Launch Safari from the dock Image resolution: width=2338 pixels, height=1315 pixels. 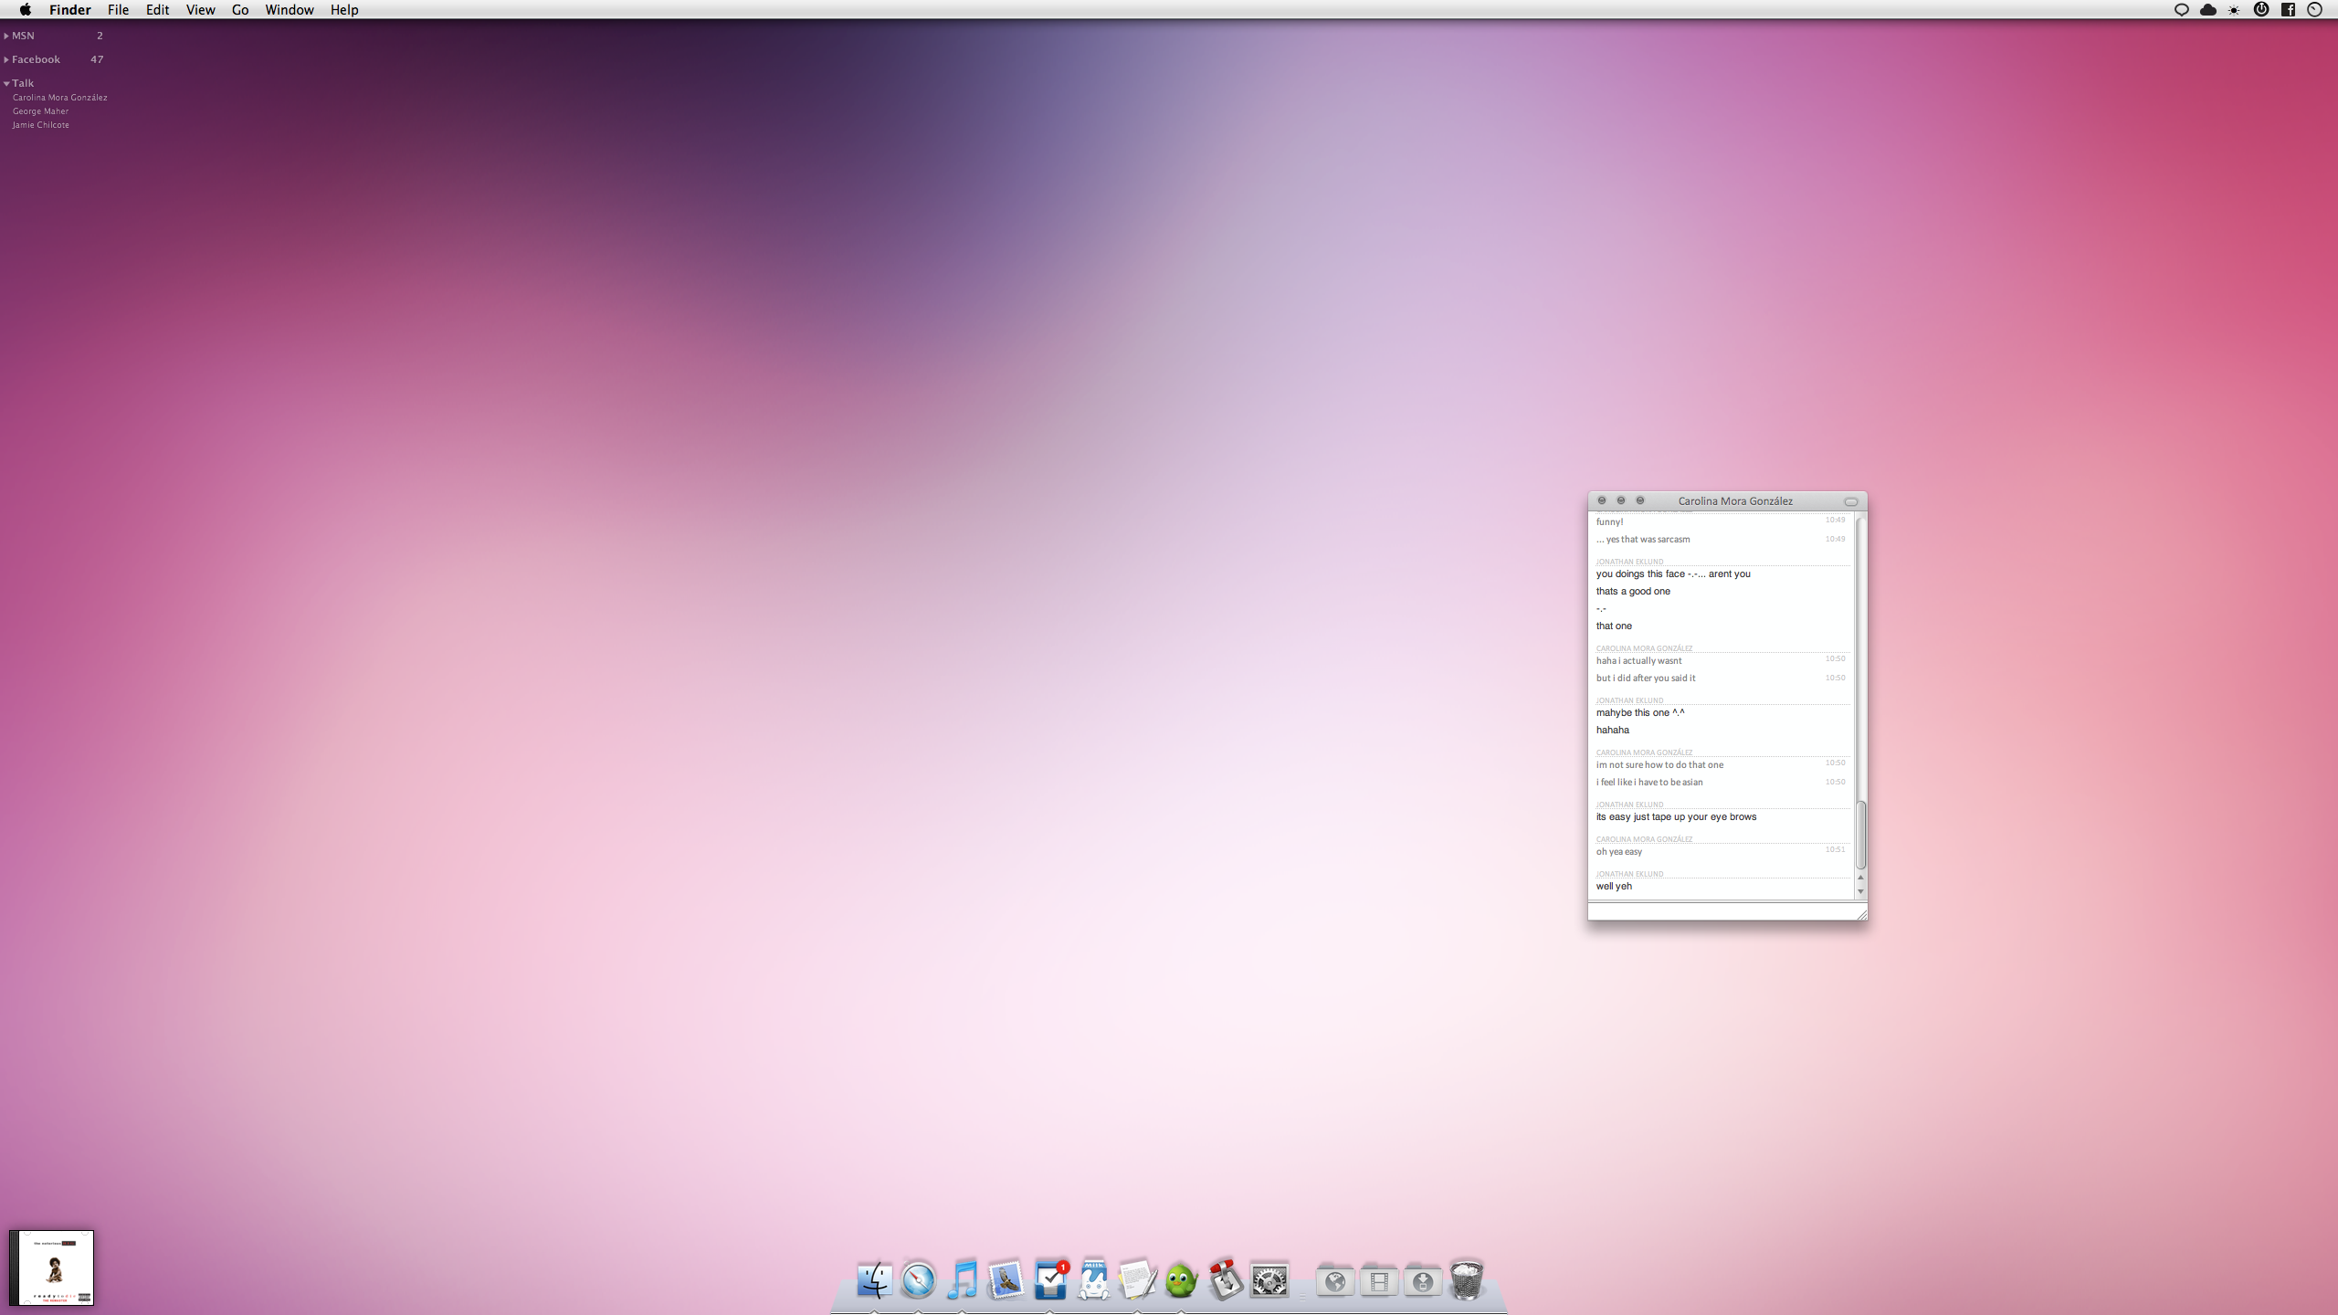tap(918, 1280)
